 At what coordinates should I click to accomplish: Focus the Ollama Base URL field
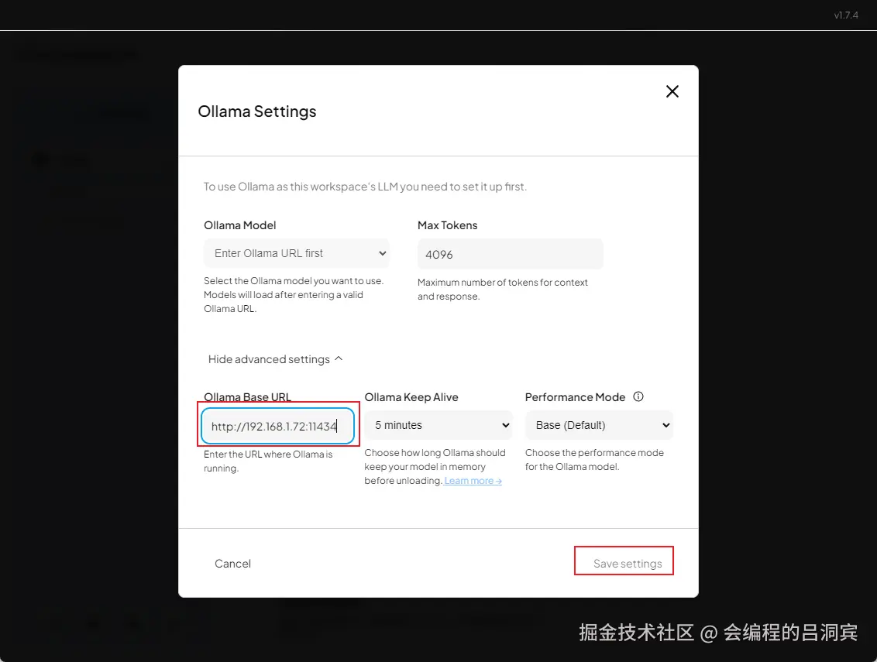pyautogui.click(x=277, y=426)
